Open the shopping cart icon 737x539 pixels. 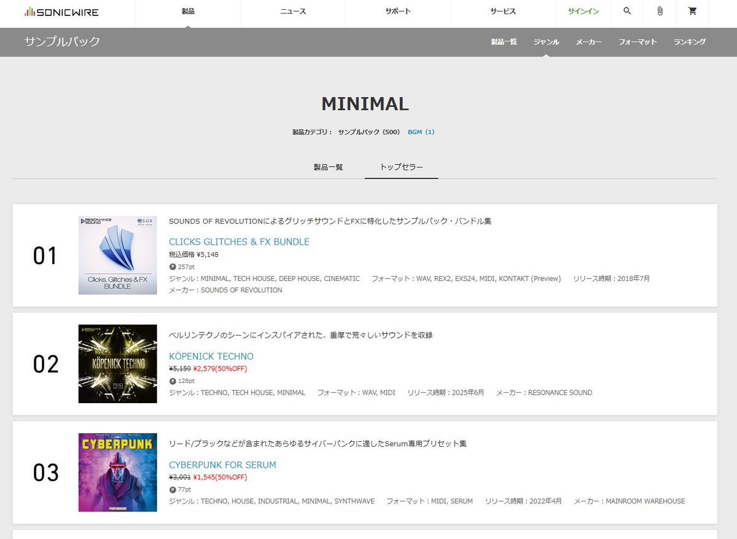pos(693,11)
